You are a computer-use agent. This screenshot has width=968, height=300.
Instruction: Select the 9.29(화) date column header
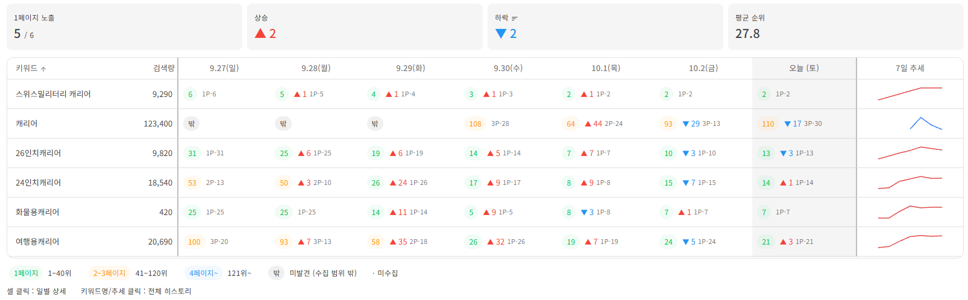(410, 68)
